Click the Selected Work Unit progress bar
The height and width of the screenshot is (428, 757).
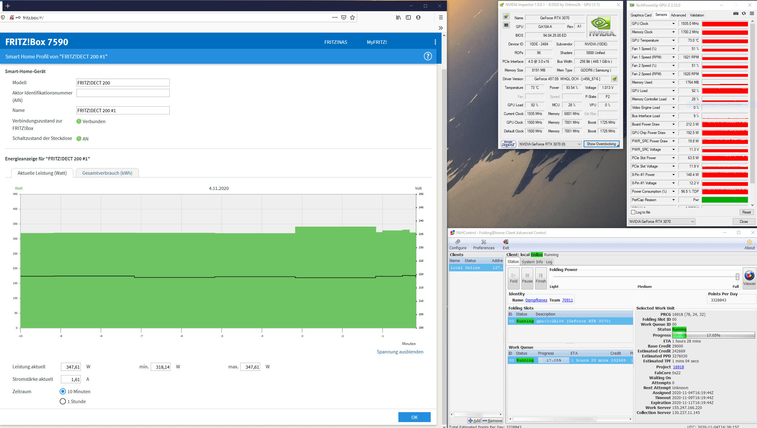[x=713, y=335]
